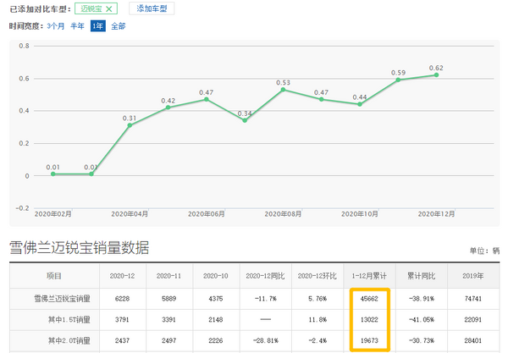The width and height of the screenshot is (508, 353).
Task: Click the 0.53 data point at 2020年08月
Action: point(283,90)
